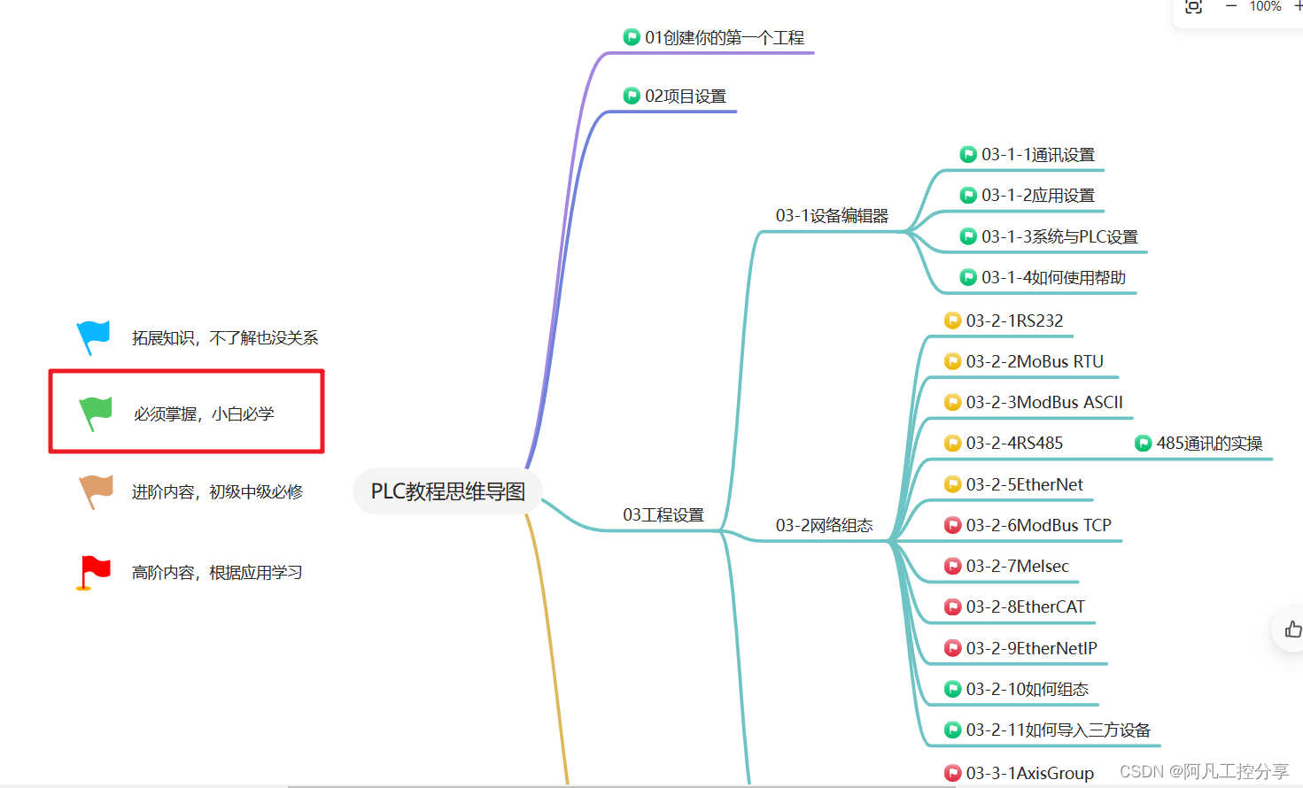Click the 03-2-5EtherNet label
The height and width of the screenshot is (788, 1303).
tap(1025, 484)
